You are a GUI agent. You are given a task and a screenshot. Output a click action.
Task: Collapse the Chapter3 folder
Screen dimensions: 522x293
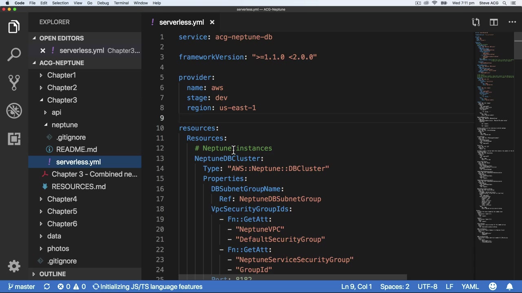62,100
